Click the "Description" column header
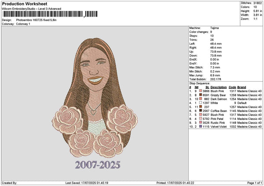 [x=219, y=87]
